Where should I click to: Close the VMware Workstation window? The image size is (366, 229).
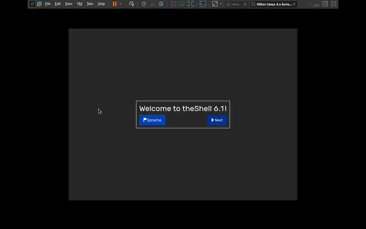pos(334,4)
